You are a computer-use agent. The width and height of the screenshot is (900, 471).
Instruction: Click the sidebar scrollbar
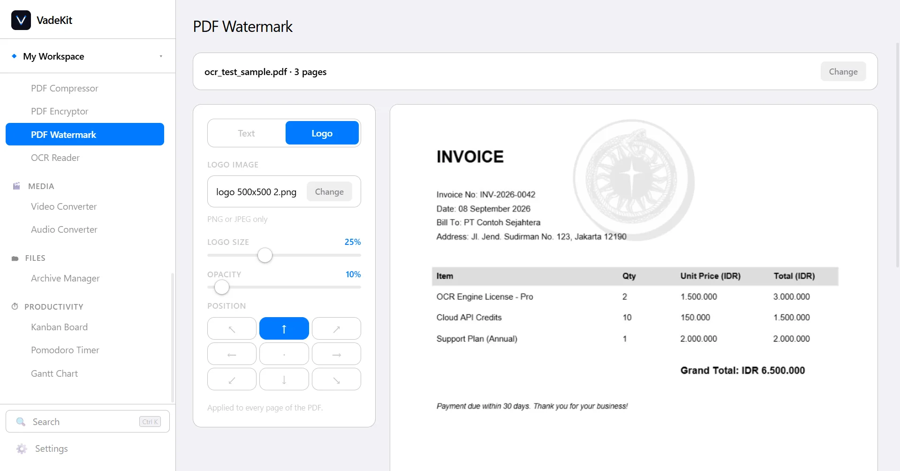(172, 338)
